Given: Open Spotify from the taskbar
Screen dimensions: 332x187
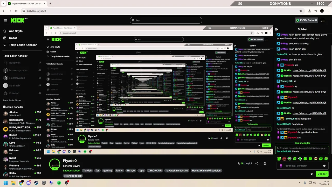Looking at the screenshot, I should tap(59, 183).
